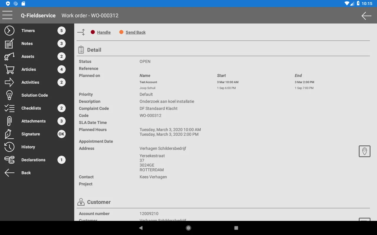Click the 3 Mar 10:00 AM start time
The image size is (377, 235).
[x=228, y=82]
